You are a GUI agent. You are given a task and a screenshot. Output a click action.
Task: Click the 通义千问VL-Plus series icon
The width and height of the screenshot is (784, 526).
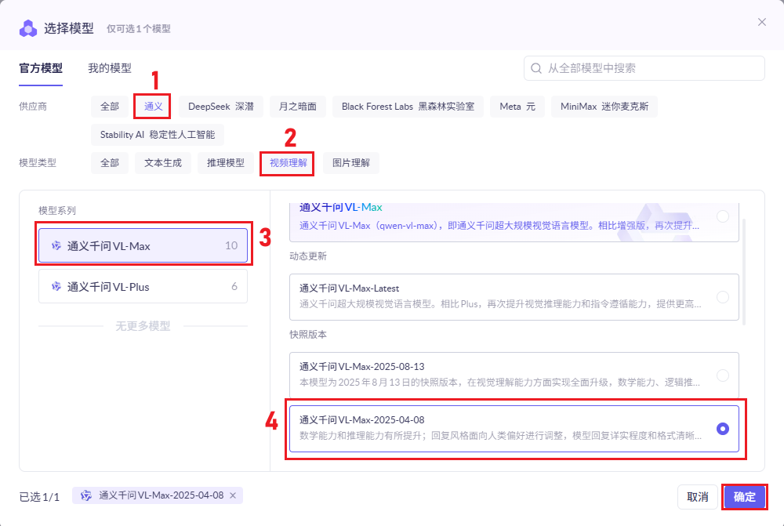(56, 287)
